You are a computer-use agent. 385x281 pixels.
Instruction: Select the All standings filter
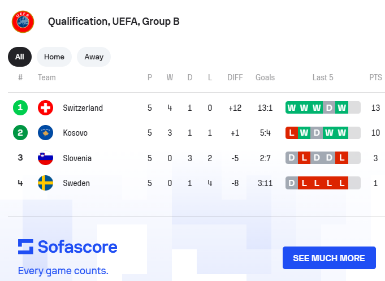[20, 57]
